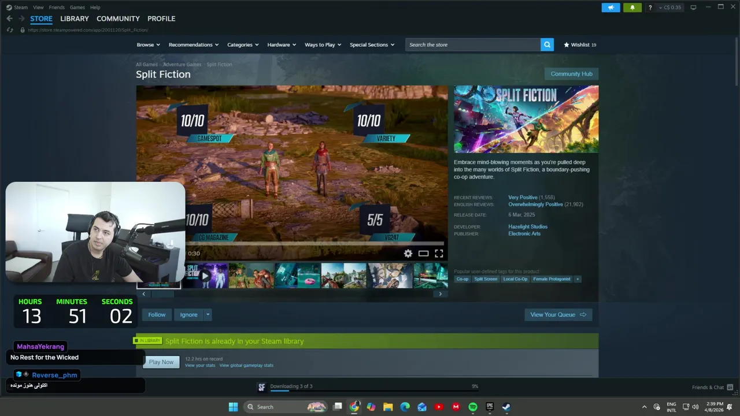Open the Help menu
The height and width of the screenshot is (416, 740).
[x=95, y=8]
